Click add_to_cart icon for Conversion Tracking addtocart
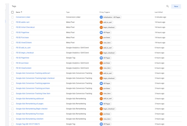 pos(101,73)
